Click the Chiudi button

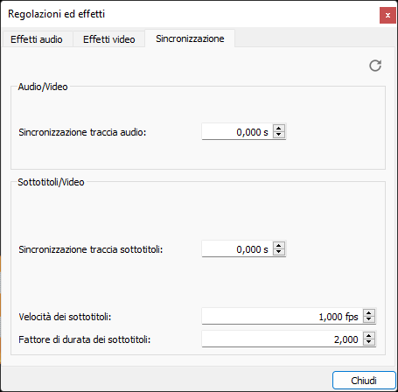364,381
